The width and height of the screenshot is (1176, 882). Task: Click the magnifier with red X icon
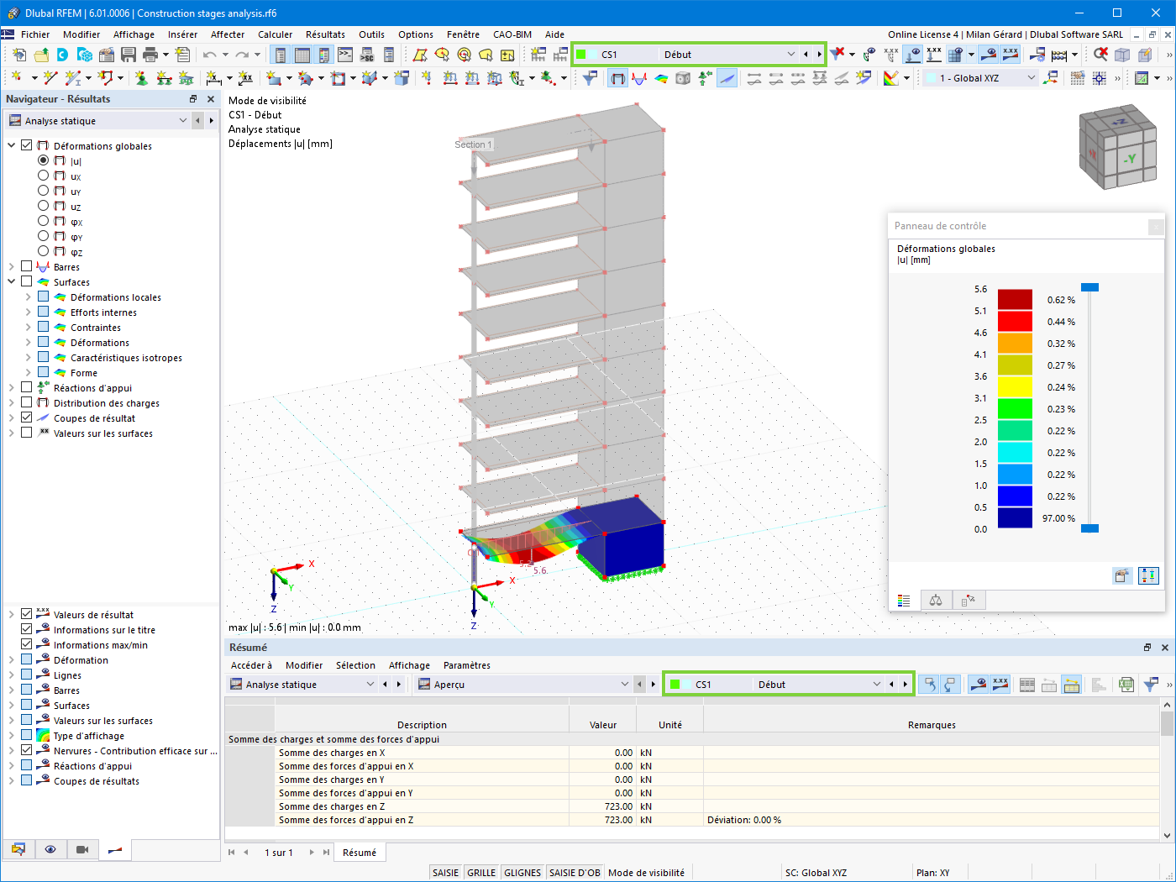coord(1100,55)
